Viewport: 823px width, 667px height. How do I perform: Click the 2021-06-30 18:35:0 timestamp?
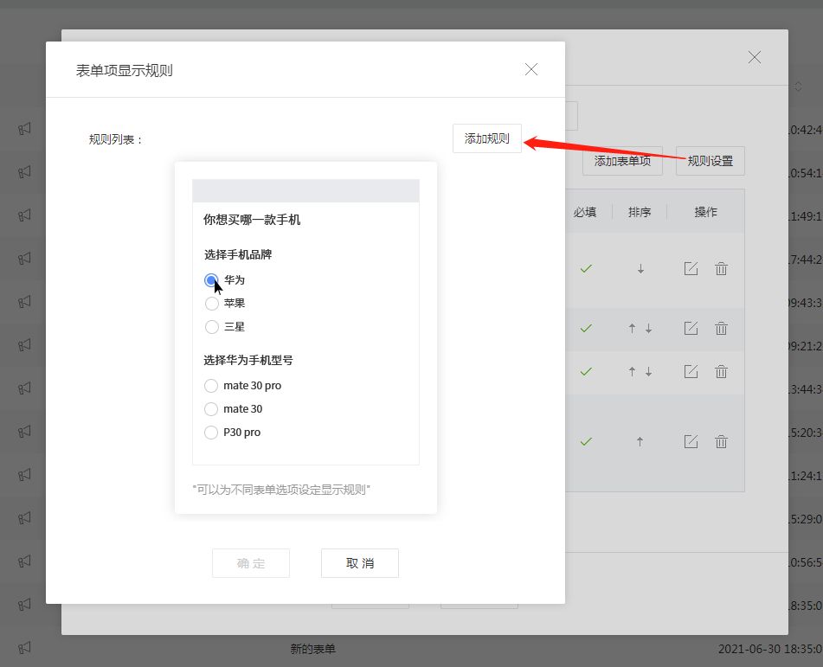pyautogui.click(x=770, y=649)
